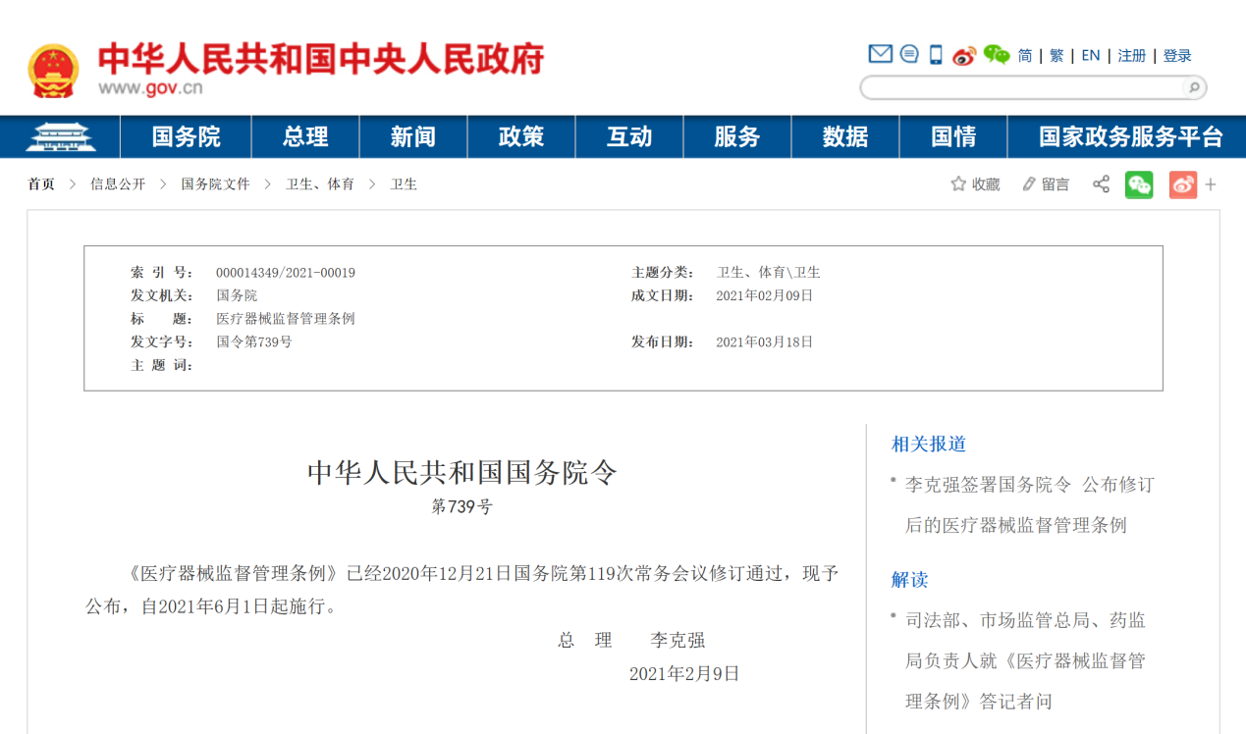Click inside the site search input field
This screenshot has width=1246, height=734.
[x=1021, y=88]
